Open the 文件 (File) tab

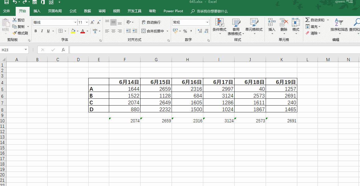(x=7, y=11)
